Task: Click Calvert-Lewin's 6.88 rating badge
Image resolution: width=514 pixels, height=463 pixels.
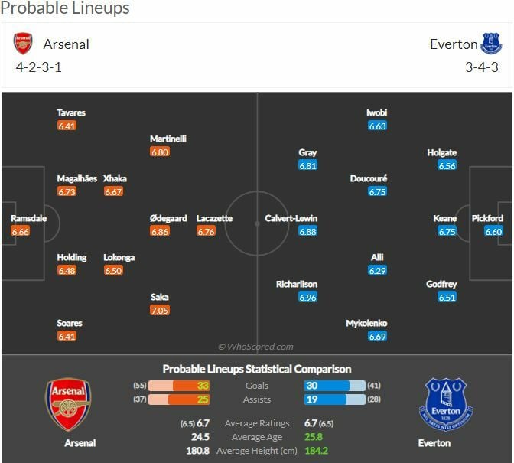Action: (307, 232)
